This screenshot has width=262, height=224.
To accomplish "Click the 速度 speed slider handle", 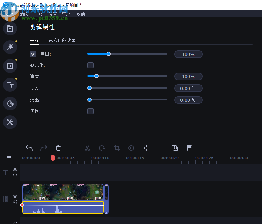I will 96,76.
